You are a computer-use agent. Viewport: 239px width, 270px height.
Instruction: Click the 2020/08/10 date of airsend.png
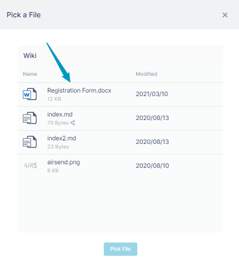click(153, 166)
